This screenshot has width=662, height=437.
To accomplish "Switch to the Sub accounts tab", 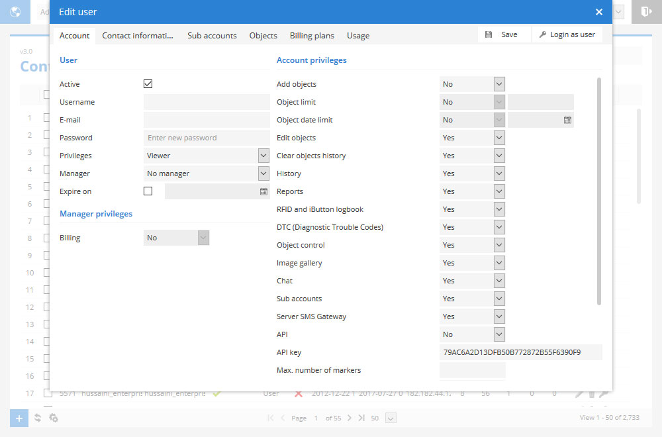I will coord(212,36).
